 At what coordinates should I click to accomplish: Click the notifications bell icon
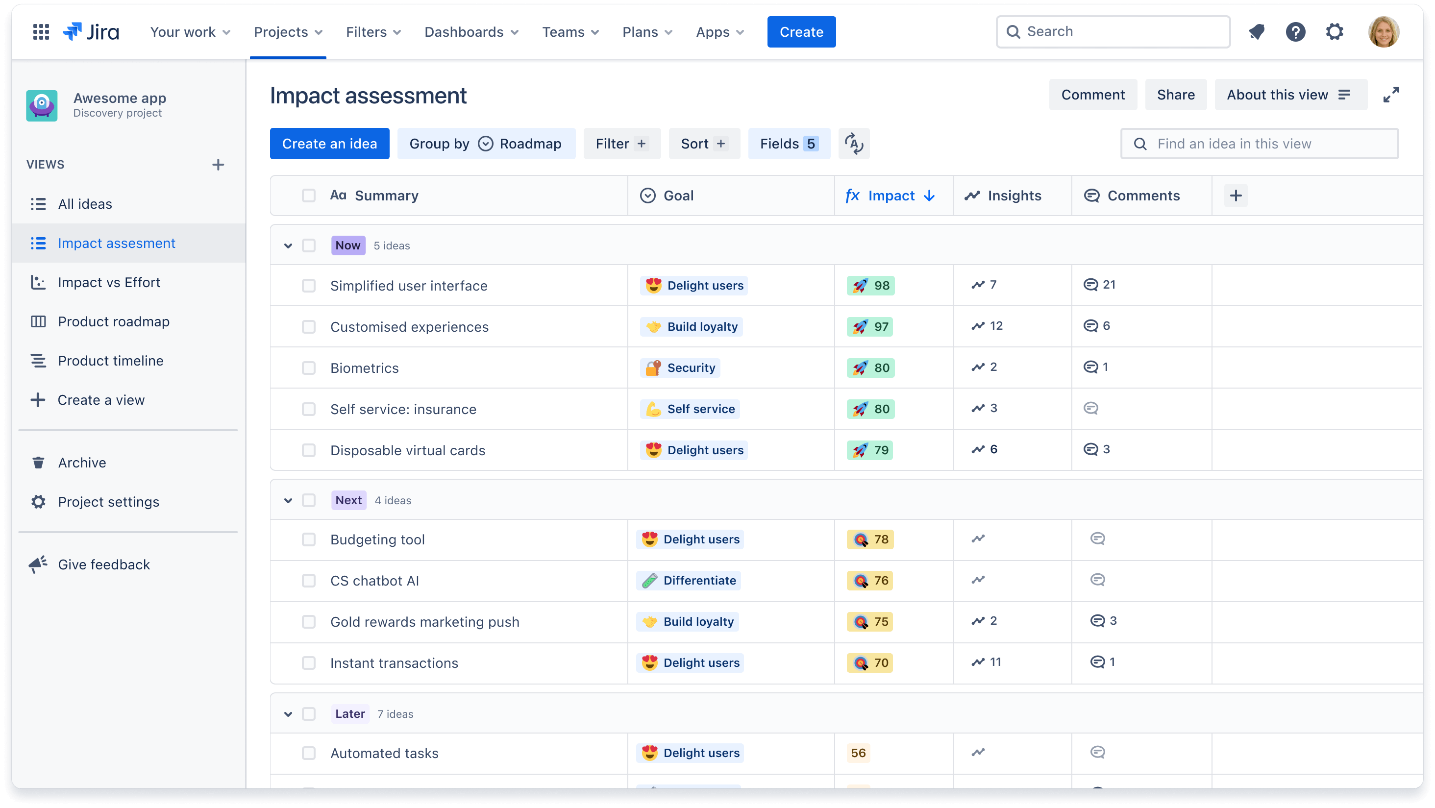coord(1257,31)
